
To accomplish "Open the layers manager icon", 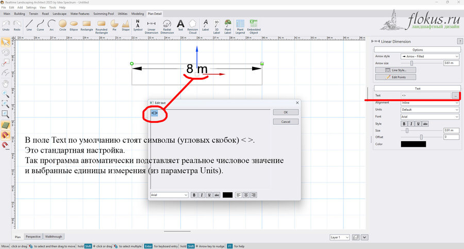I will coord(356,238).
